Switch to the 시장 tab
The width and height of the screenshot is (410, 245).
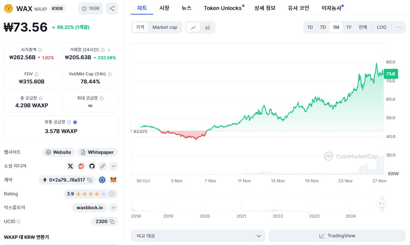coord(164,8)
